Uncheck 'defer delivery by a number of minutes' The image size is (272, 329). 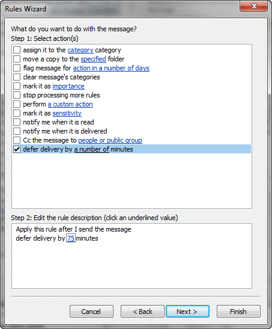pyautogui.click(x=17, y=149)
